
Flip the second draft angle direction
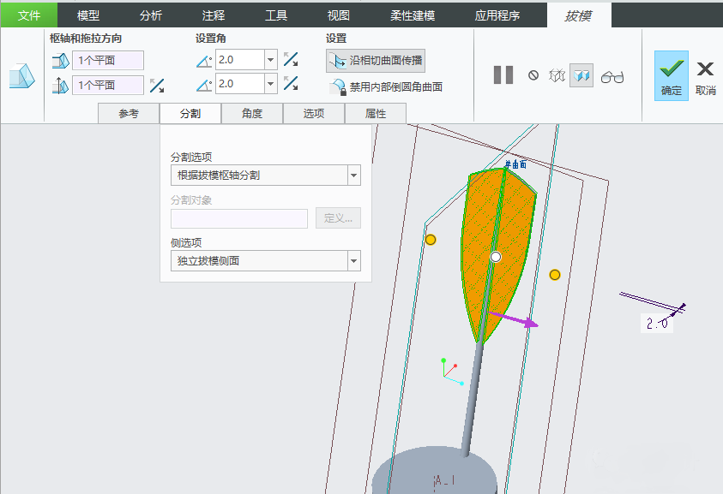(291, 84)
